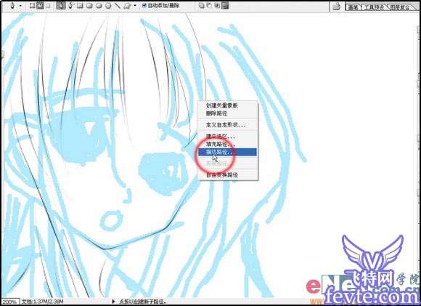Choose the Line shape tool
This screenshot has height=306, width=421.
coord(118,6)
